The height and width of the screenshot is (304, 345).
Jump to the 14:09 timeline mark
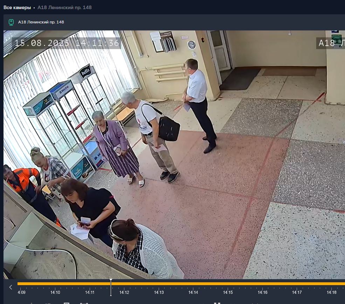coord(21,292)
